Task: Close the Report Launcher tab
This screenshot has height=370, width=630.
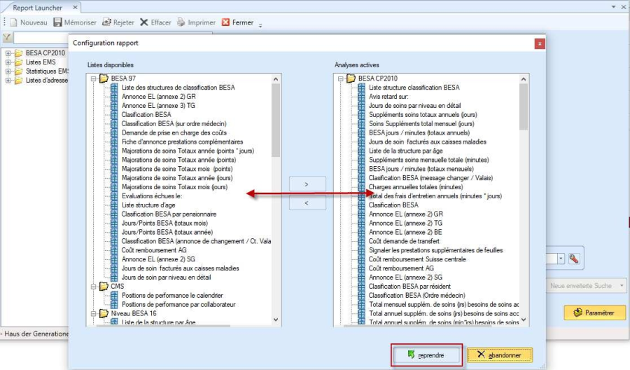Action: click(x=75, y=7)
